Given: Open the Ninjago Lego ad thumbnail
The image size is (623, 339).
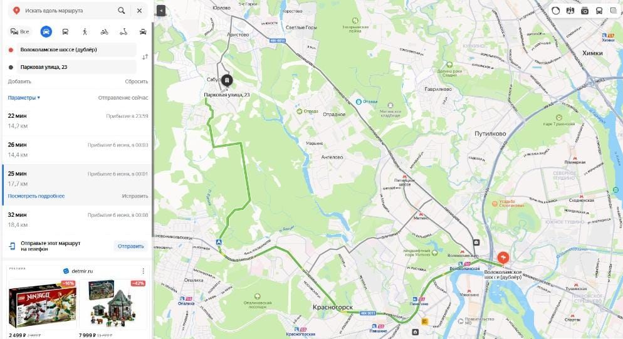Looking at the screenshot, I should click(43, 304).
